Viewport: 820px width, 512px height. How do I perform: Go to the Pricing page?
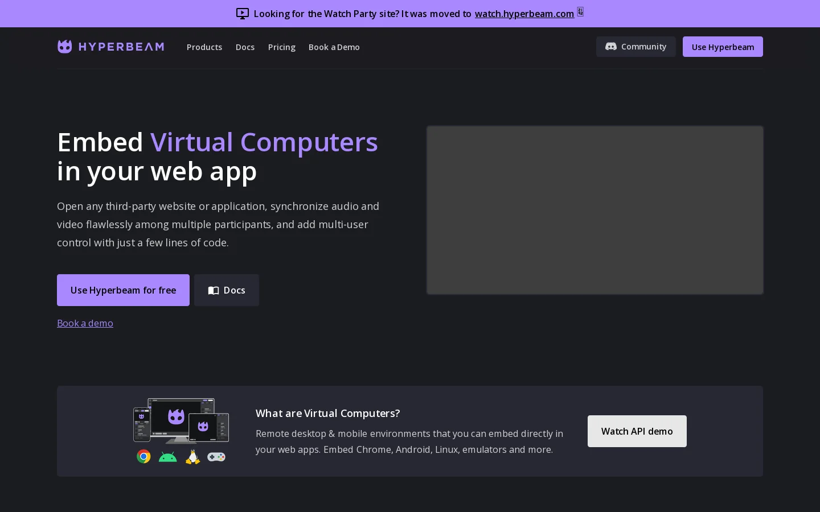[x=282, y=47]
